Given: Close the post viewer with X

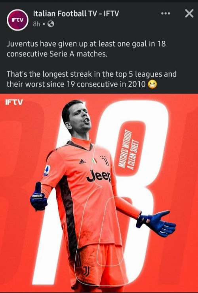Looking at the screenshot, I should 189,13.
